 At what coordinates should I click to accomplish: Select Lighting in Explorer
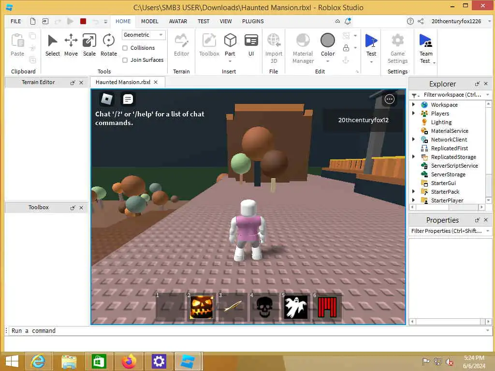click(441, 122)
